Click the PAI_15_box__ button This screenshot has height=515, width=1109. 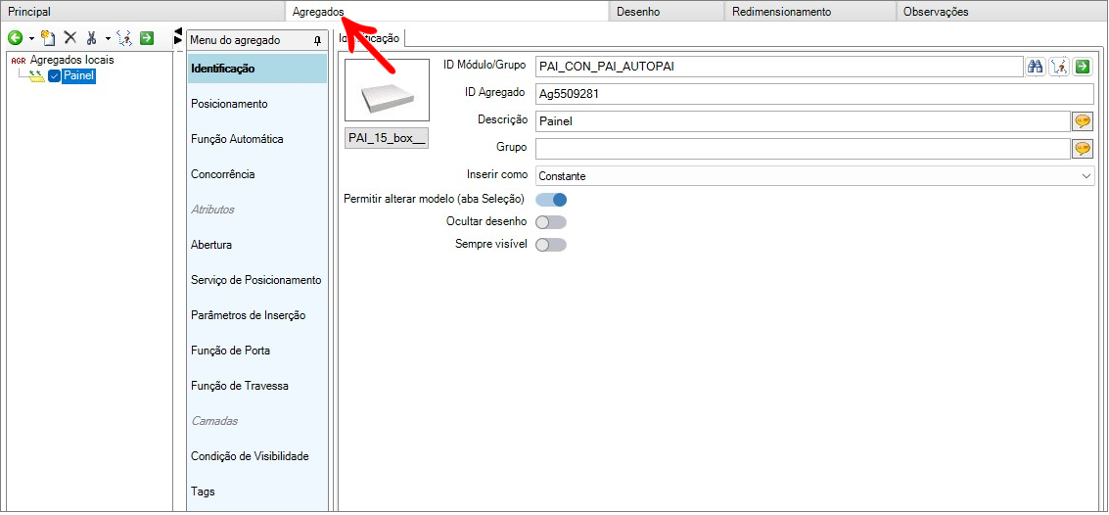pyautogui.click(x=387, y=138)
